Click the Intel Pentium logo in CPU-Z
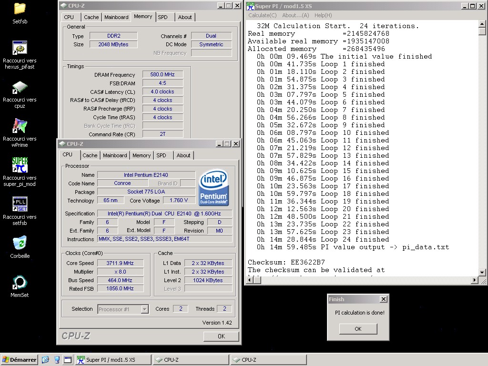 pyautogui.click(x=213, y=188)
